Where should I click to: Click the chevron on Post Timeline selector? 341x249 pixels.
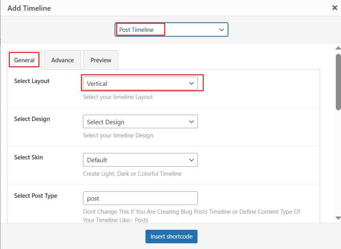[221, 30]
